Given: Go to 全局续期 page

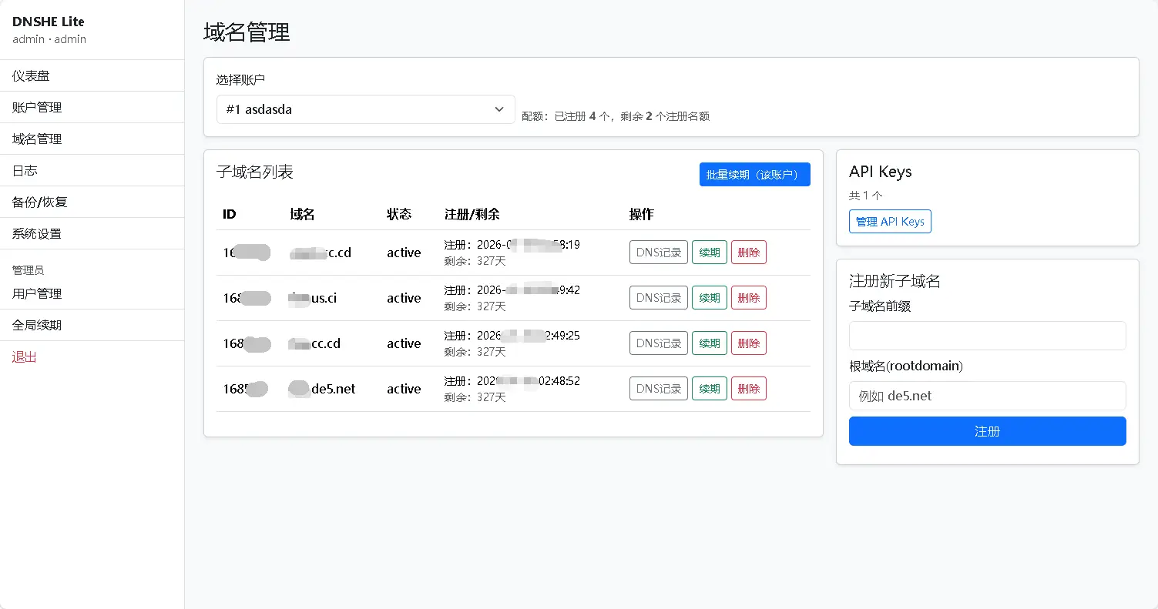Looking at the screenshot, I should pyautogui.click(x=37, y=325).
